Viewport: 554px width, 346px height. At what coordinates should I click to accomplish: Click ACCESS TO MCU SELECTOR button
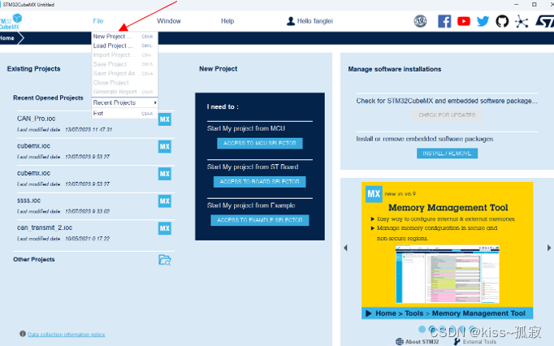260,143
